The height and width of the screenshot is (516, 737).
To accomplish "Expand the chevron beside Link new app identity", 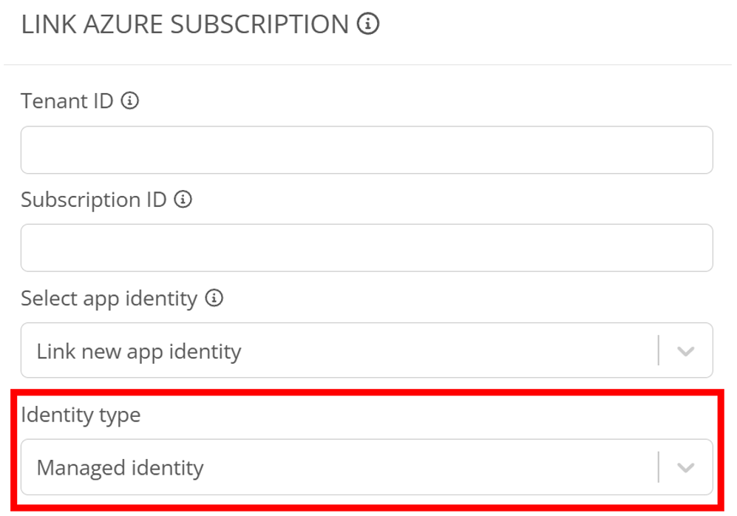I will [685, 351].
